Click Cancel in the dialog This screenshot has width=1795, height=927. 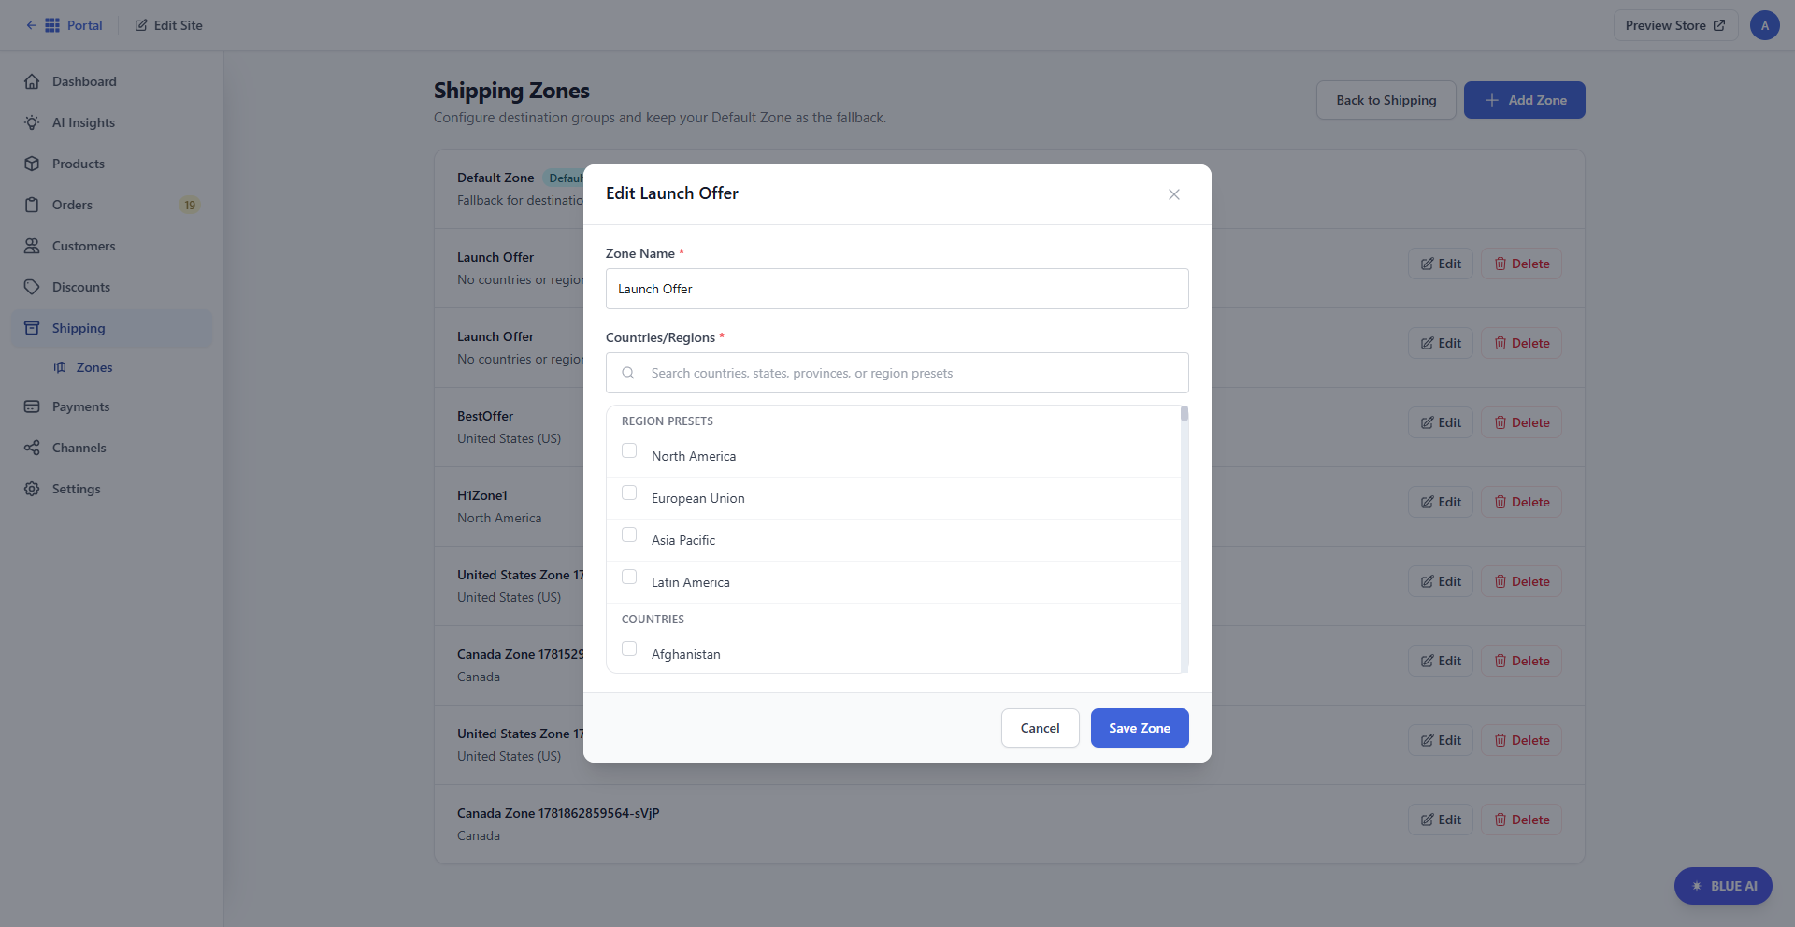[x=1040, y=728]
